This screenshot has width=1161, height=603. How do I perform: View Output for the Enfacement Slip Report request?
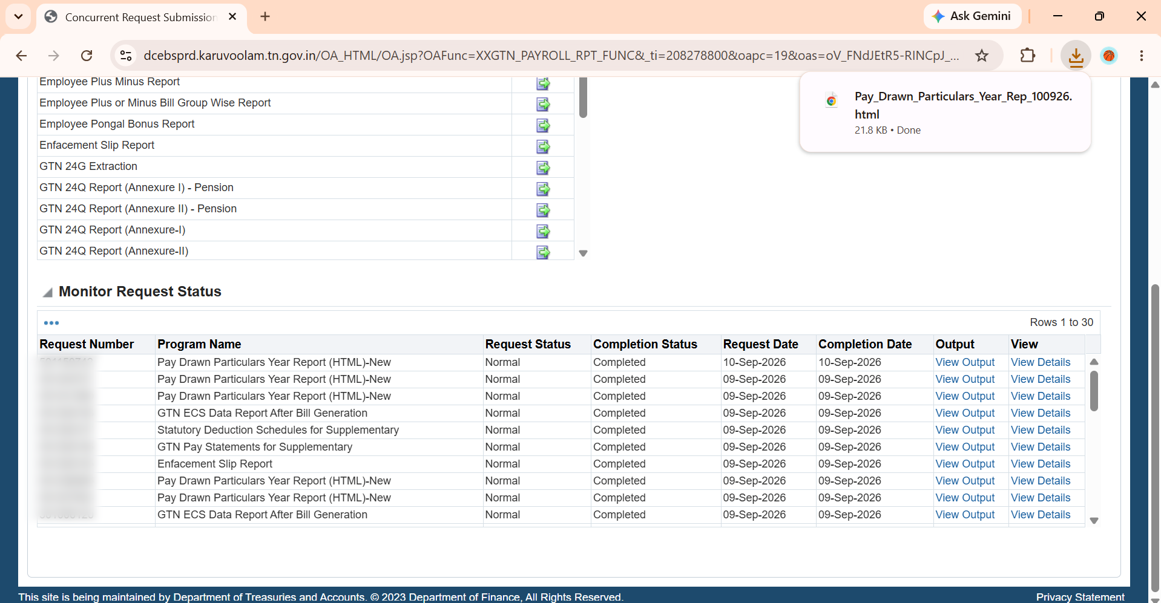(965, 464)
